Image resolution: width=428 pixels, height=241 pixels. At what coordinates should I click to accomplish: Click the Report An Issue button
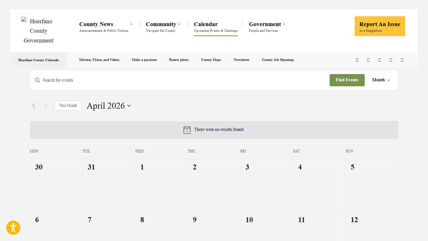380,26
